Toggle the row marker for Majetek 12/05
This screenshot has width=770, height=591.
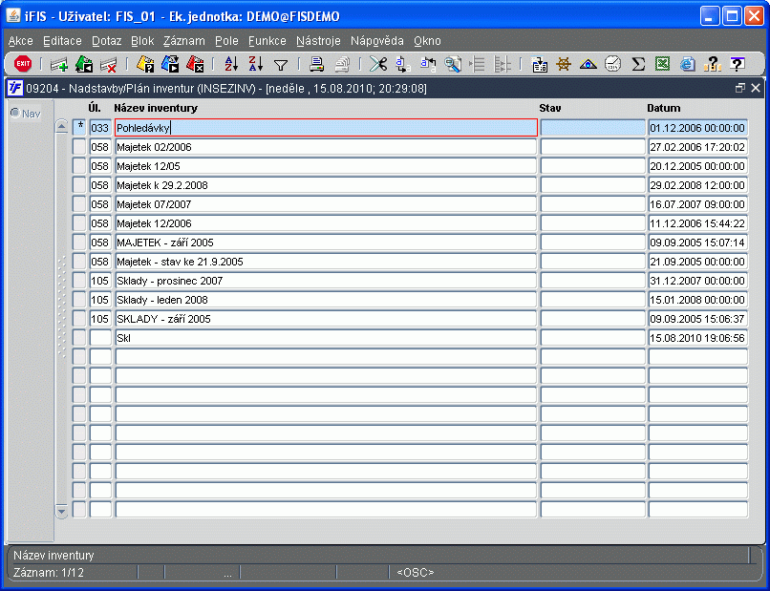(79, 166)
